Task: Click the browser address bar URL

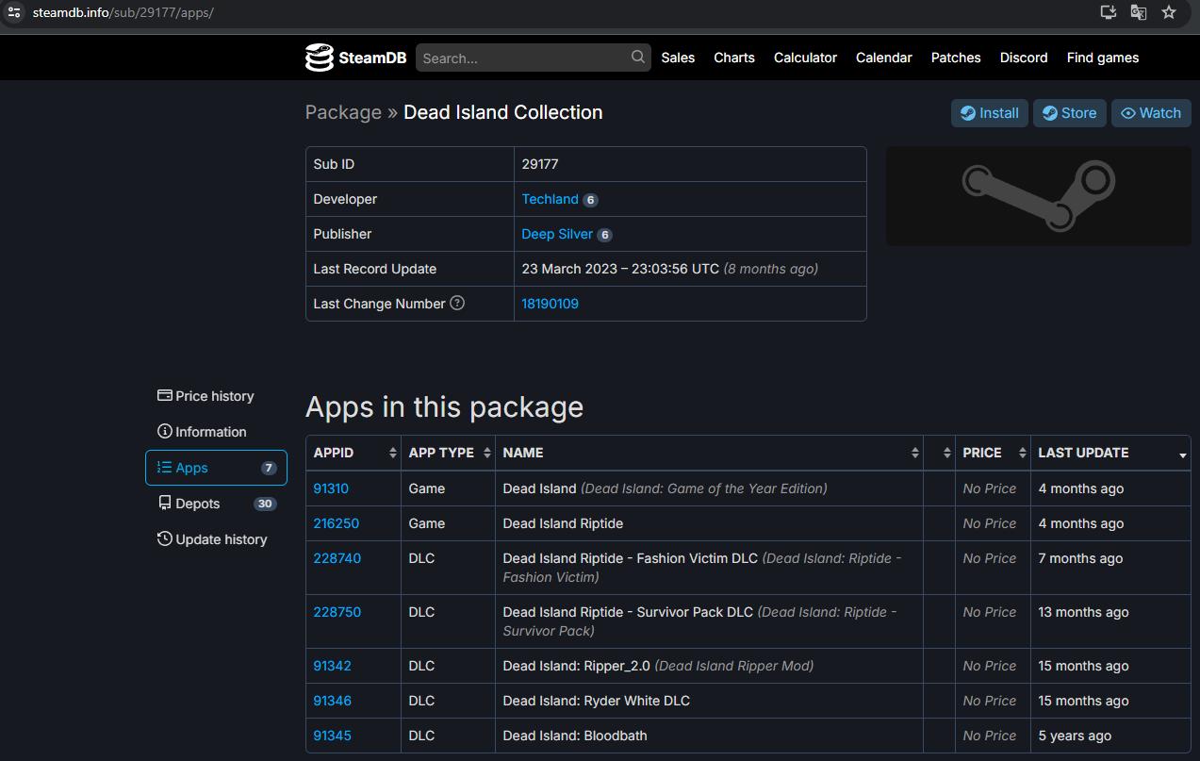Action: [123, 12]
